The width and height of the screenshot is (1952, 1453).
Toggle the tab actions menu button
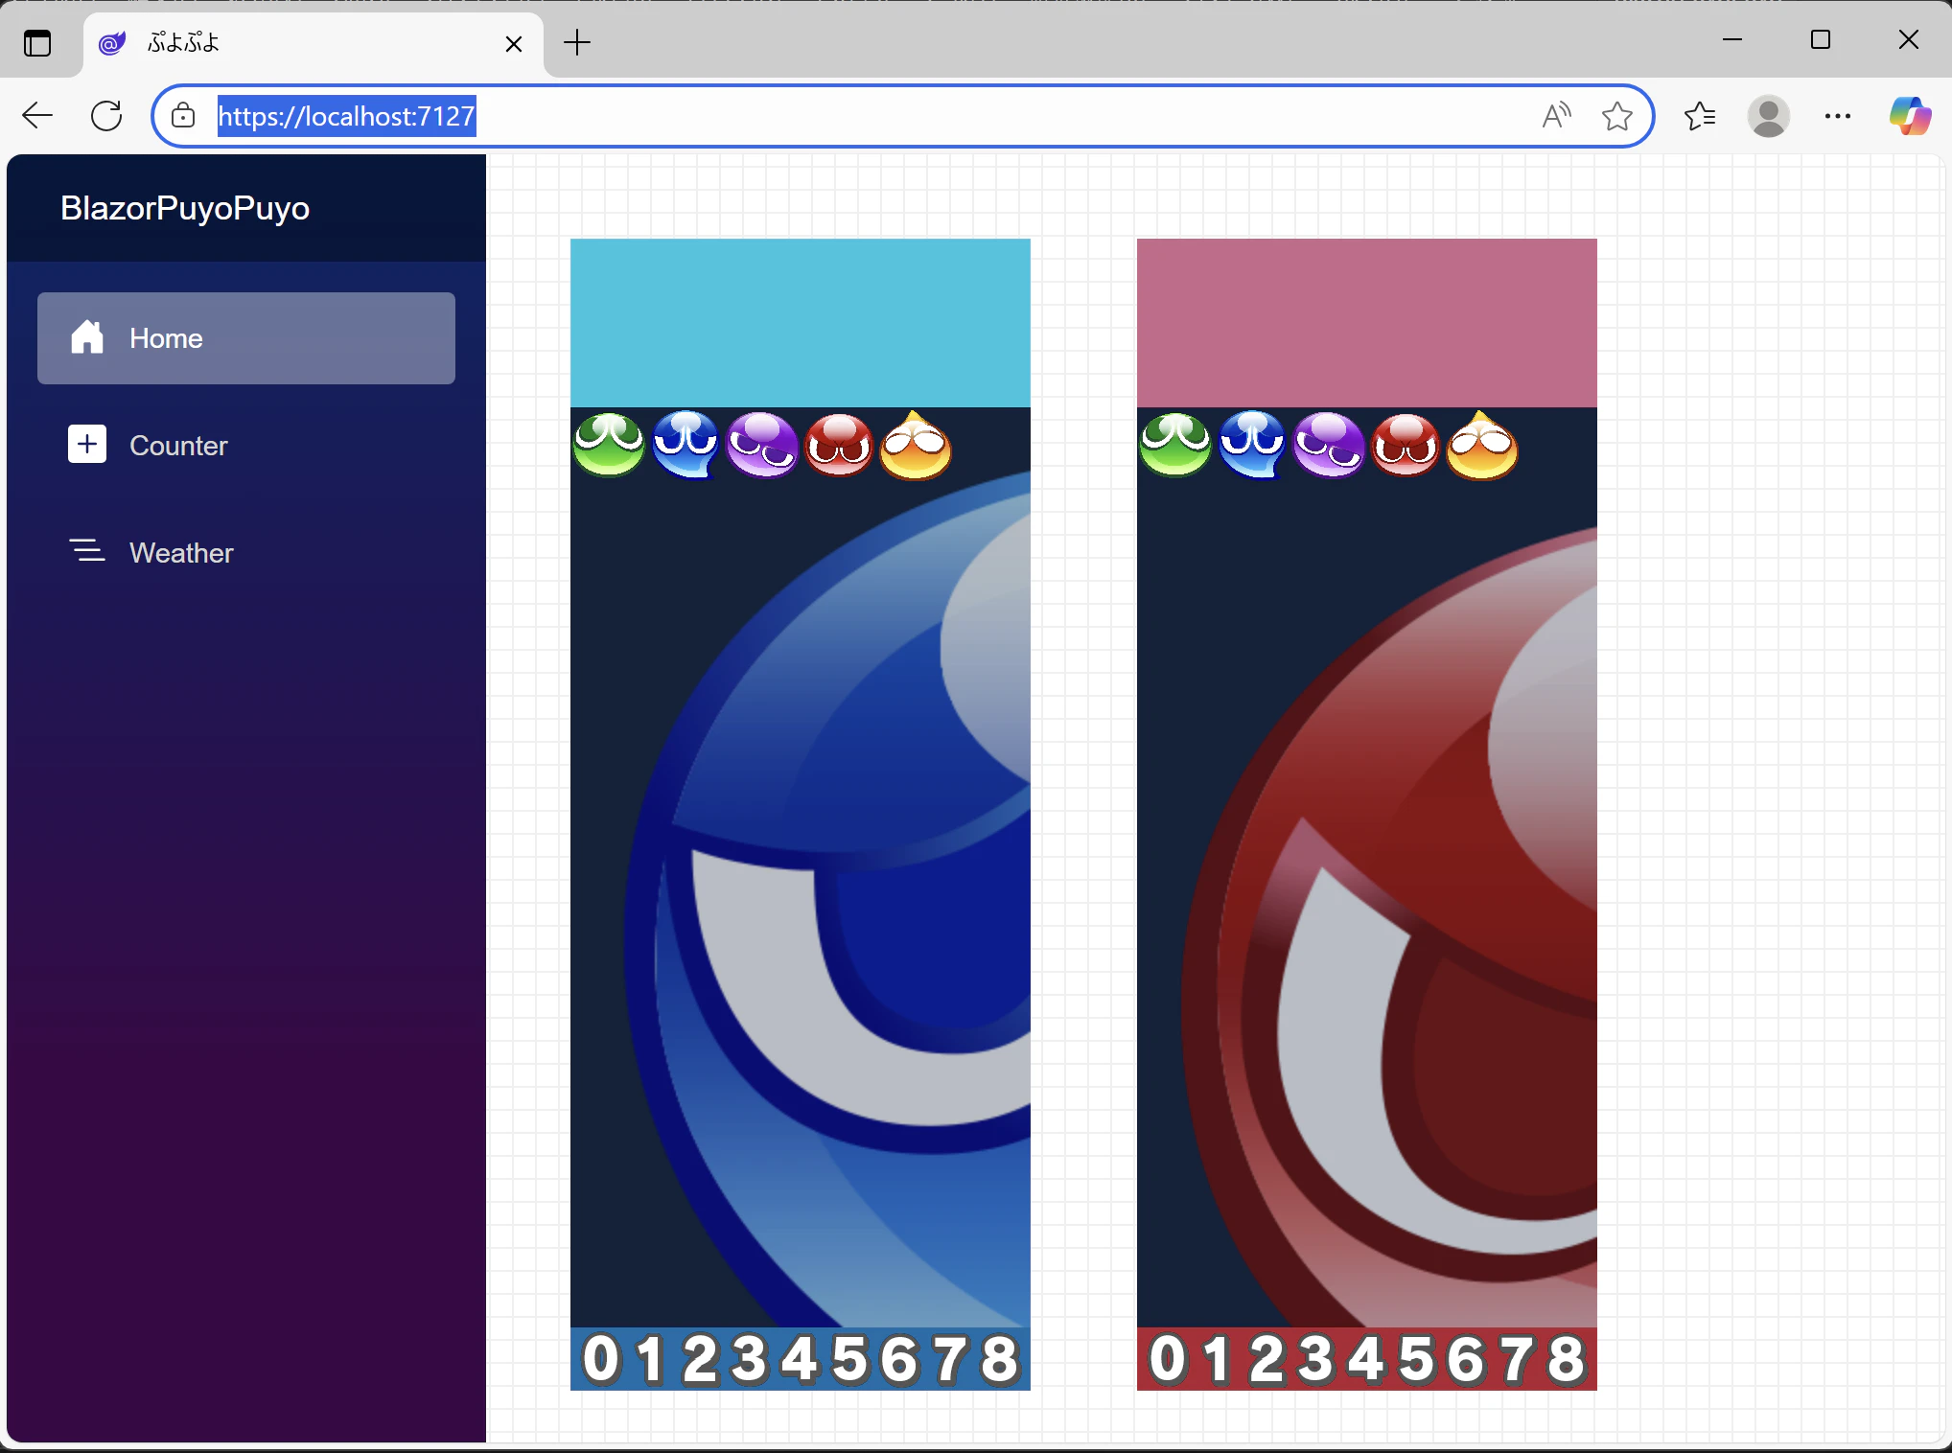[37, 43]
